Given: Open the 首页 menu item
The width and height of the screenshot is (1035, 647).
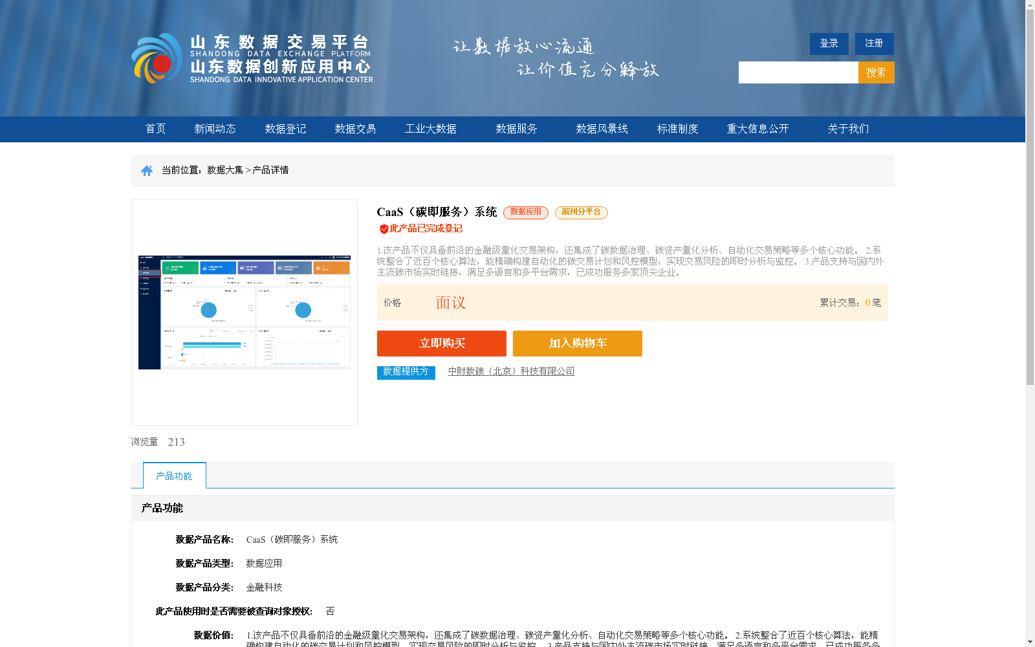Looking at the screenshot, I should click(155, 129).
